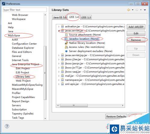The height and width of the screenshot is (134, 150).
Task: Select MyEclipse in the preferences tree
Action: point(14,35)
